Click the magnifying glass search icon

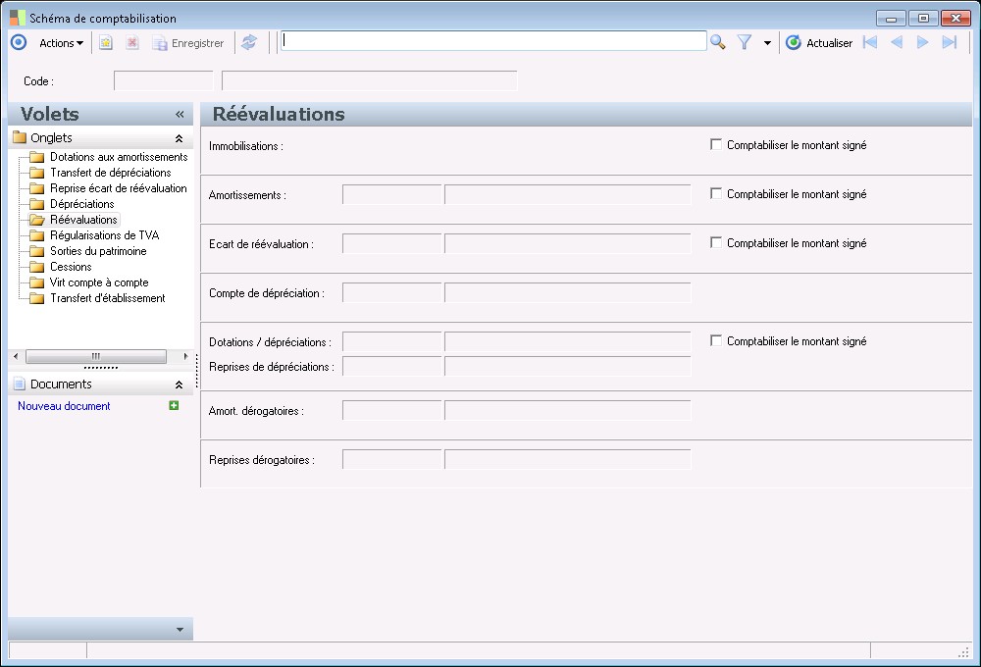click(718, 42)
